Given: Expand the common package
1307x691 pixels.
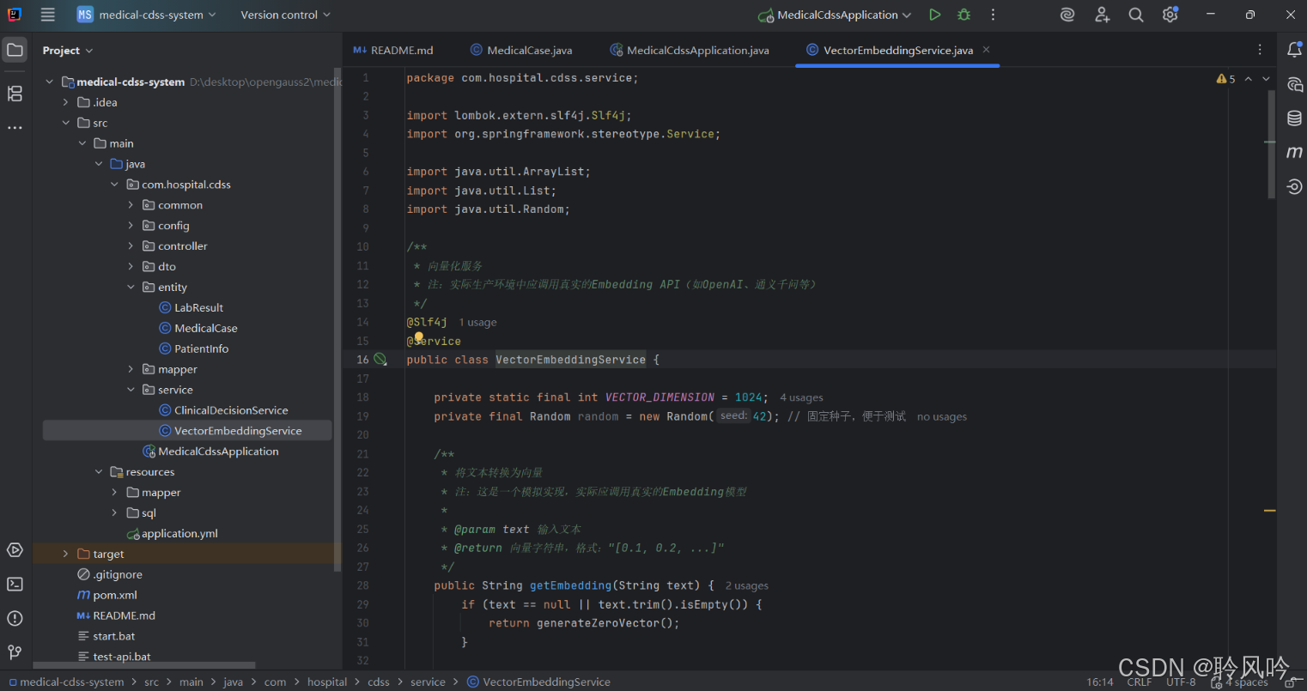Looking at the screenshot, I should (131, 205).
